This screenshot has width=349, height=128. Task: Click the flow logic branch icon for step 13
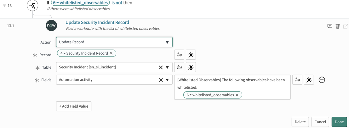coord(33,6)
